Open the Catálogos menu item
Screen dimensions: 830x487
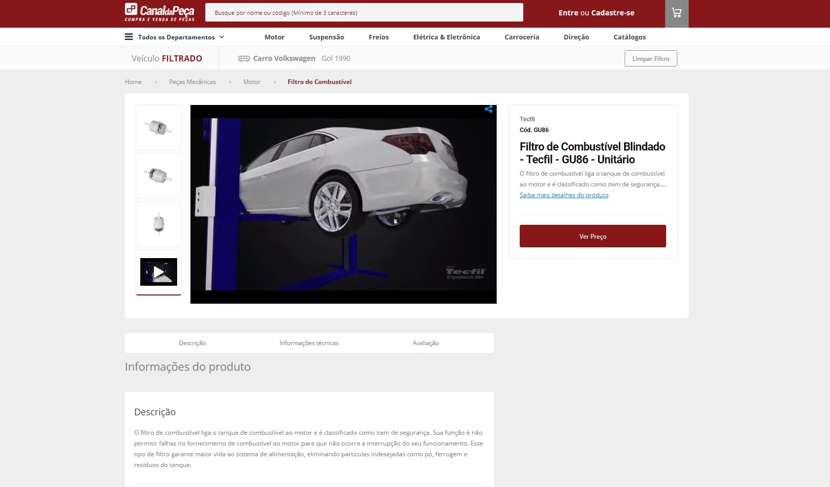[x=629, y=37]
